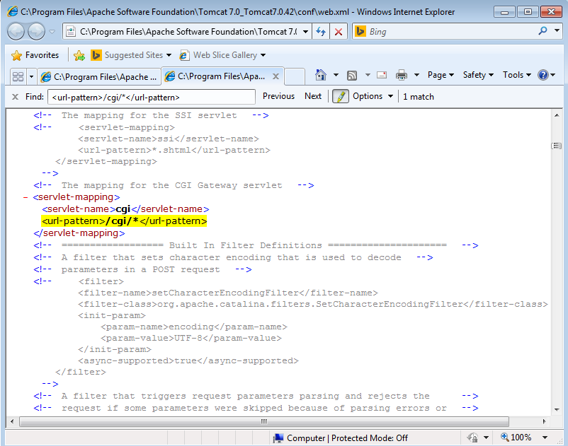Image resolution: width=568 pixels, height=446 pixels.
Task: Open a new blank tab
Action: (x=294, y=76)
